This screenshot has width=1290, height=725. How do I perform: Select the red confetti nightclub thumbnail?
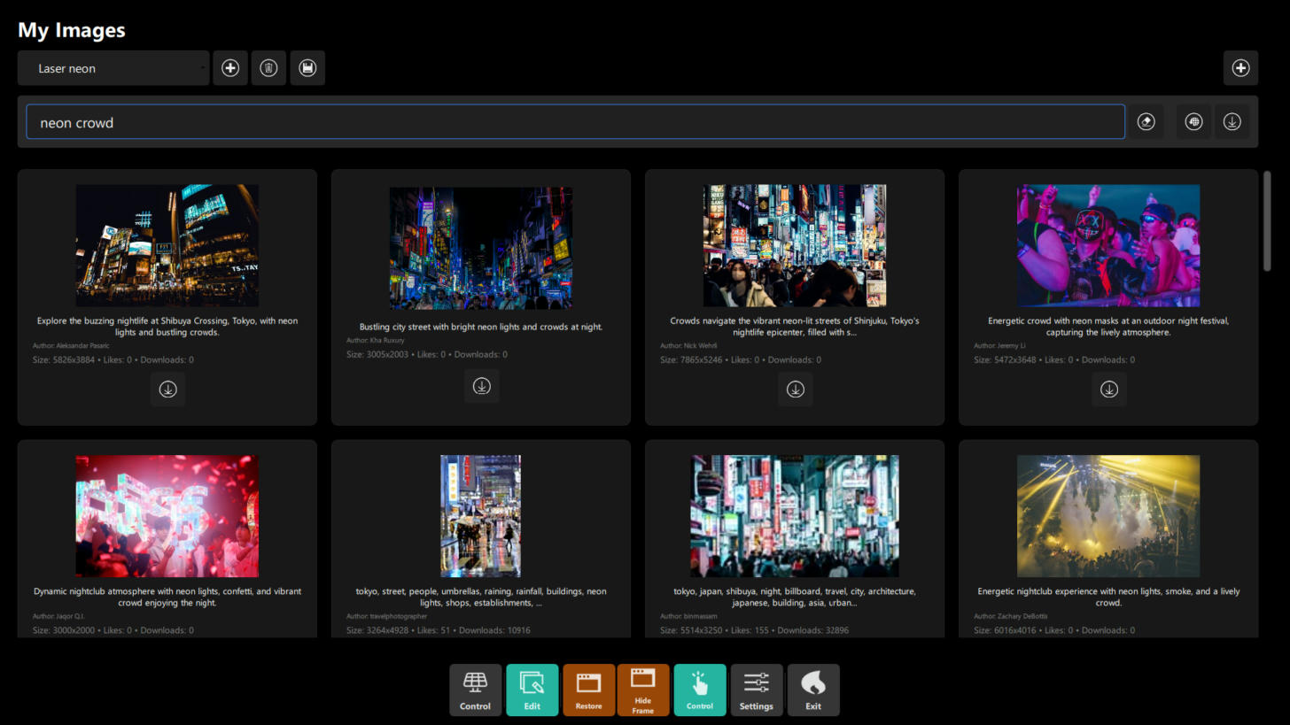click(167, 516)
